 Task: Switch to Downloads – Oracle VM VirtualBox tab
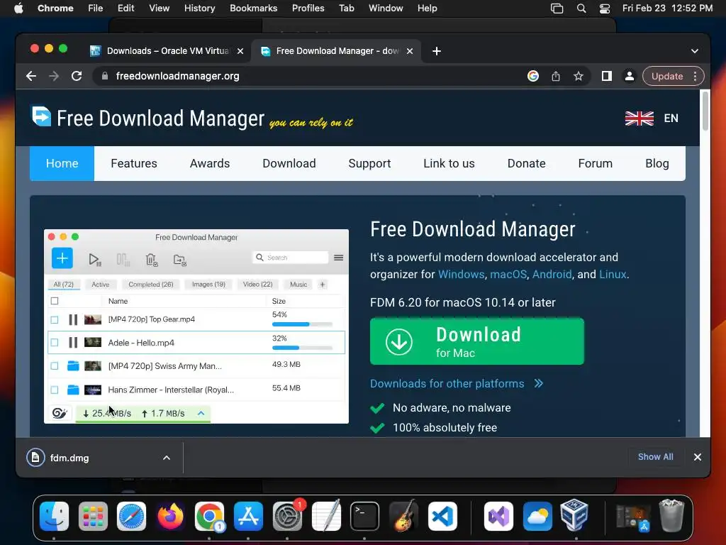[167, 51]
